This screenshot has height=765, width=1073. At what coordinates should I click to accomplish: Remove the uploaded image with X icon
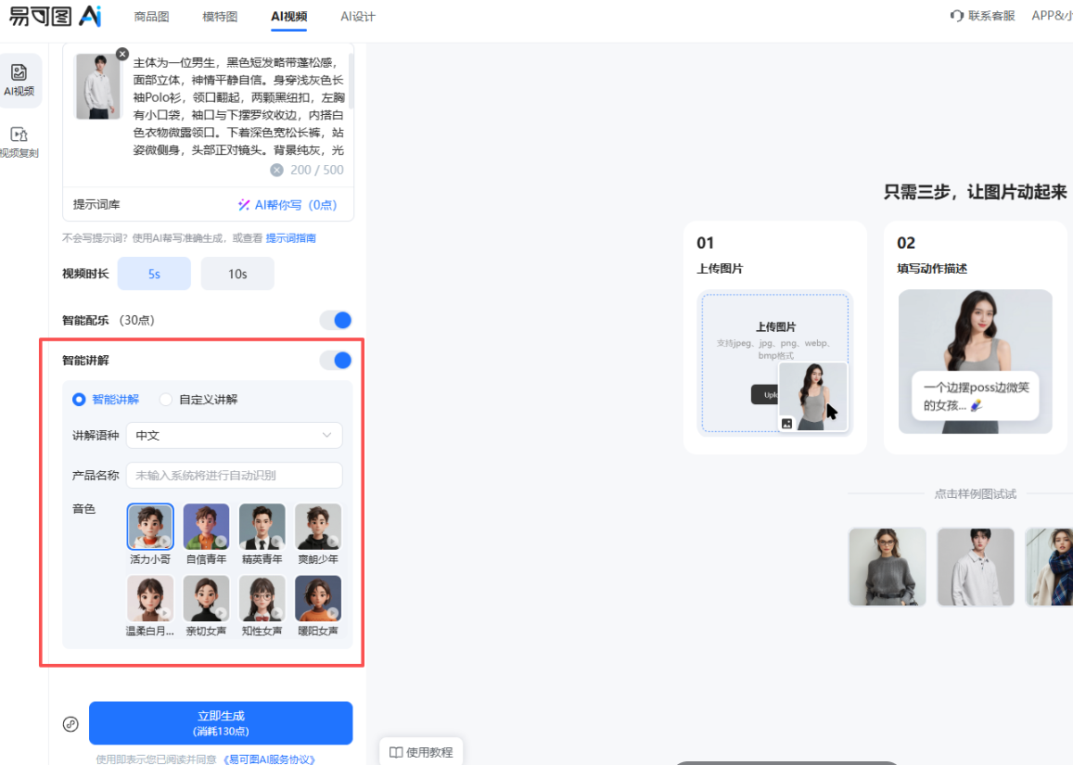click(122, 54)
